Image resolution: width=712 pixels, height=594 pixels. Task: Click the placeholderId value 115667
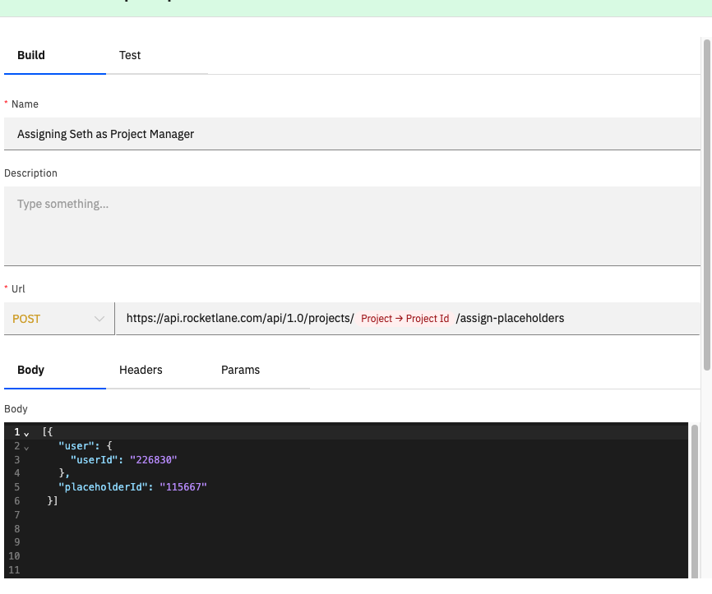coord(183,487)
